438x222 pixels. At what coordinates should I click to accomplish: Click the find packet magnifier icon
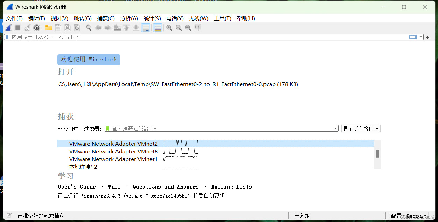(89, 28)
